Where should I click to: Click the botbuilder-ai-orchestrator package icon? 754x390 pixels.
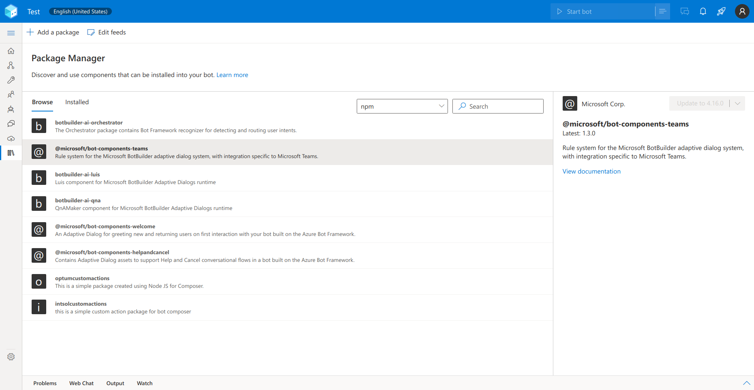39,126
